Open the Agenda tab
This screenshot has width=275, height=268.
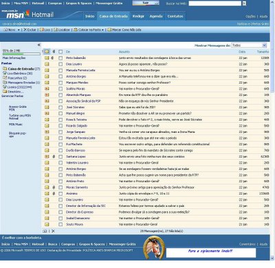156,16
